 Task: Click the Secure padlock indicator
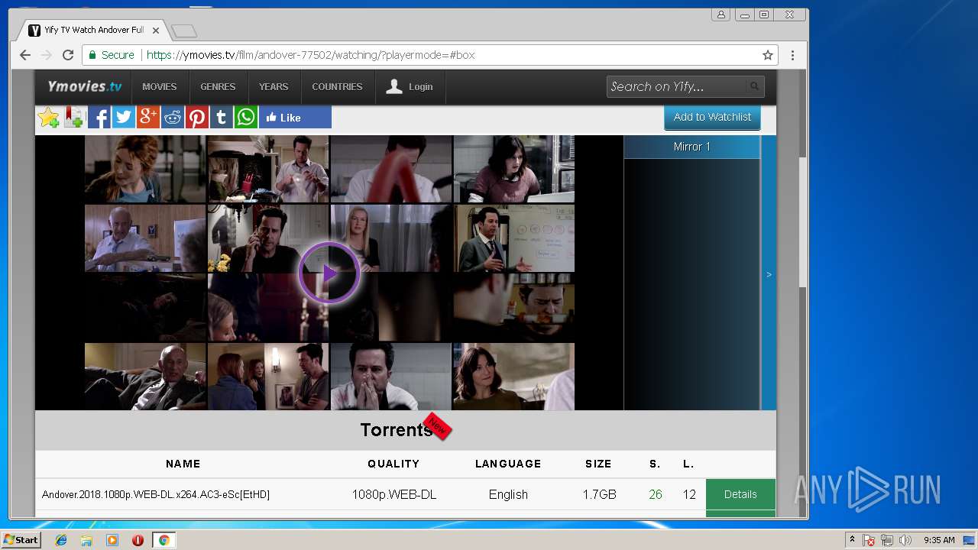[112, 55]
